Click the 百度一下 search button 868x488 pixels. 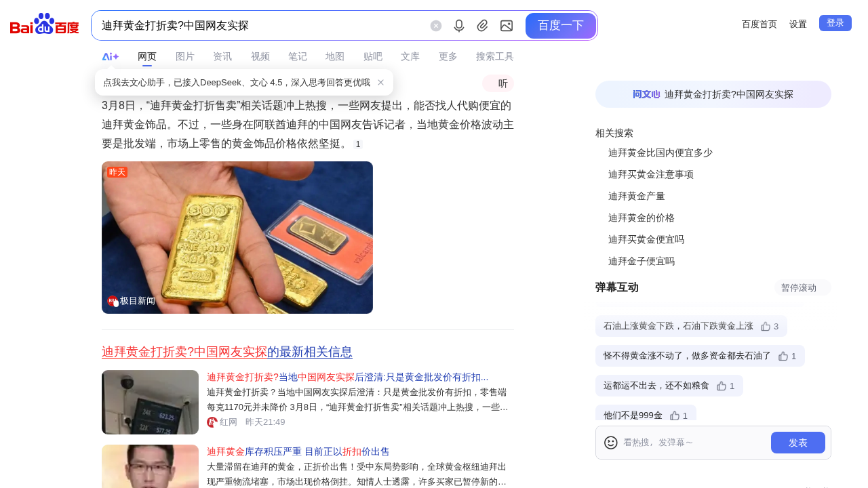(561, 26)
